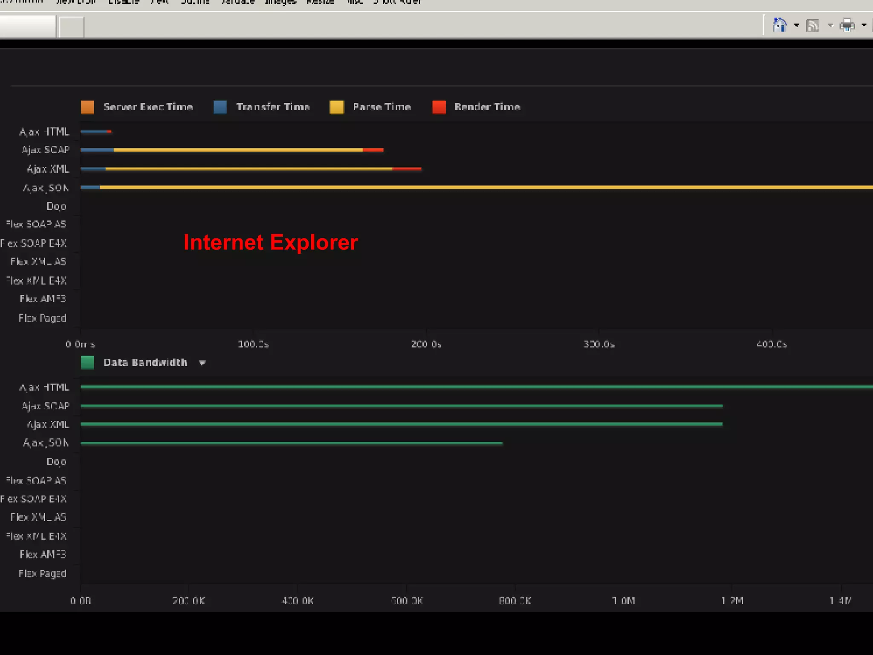Click Ajax HTML label in time chart
Viewport: 873px width, 655px height.
[44, 132]
